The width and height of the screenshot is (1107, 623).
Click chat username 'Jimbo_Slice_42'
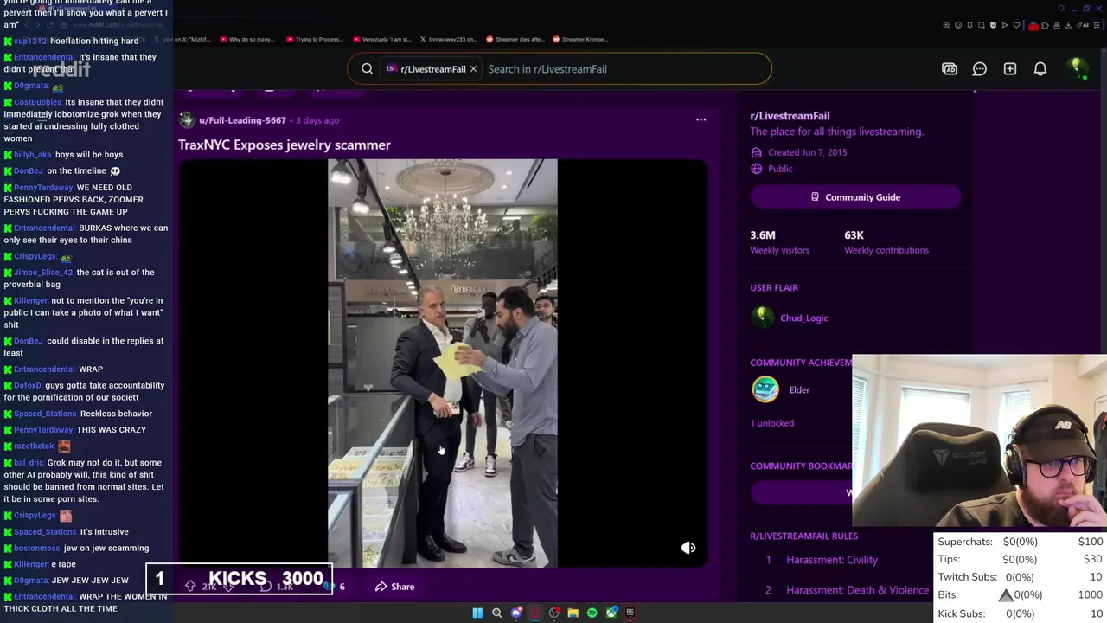(x=43, y=273)
